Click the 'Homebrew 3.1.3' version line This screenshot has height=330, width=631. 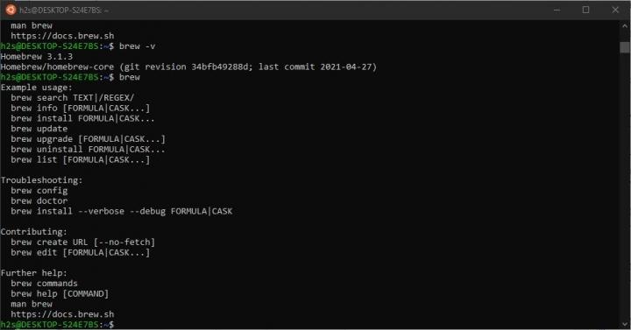click(37, 57)
